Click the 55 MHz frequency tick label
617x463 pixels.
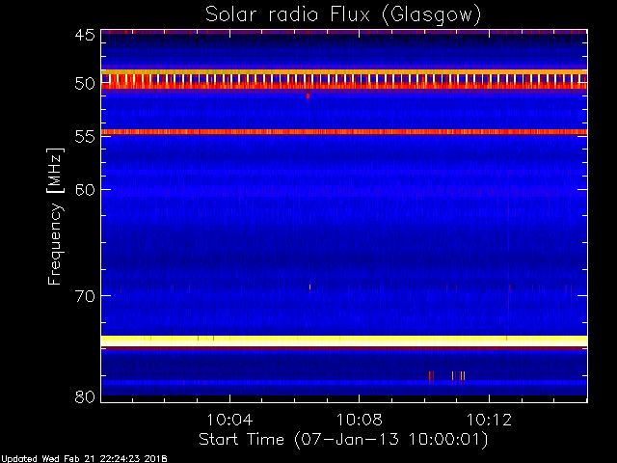(x=84, y=137)
